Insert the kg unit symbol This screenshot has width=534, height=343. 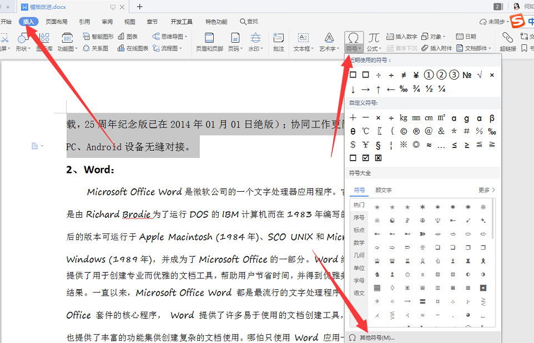404,118
